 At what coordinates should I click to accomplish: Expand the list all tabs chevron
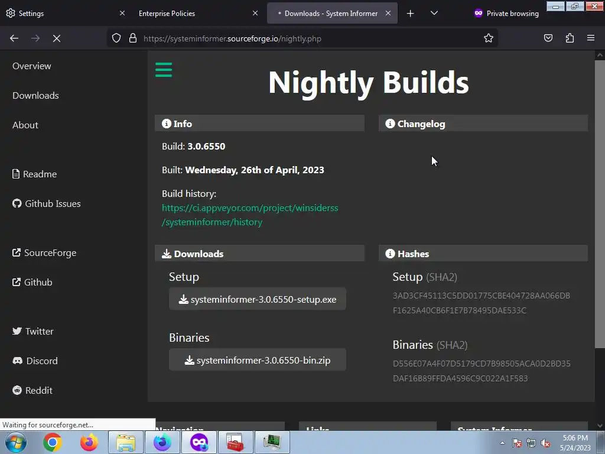pos(434,13)
